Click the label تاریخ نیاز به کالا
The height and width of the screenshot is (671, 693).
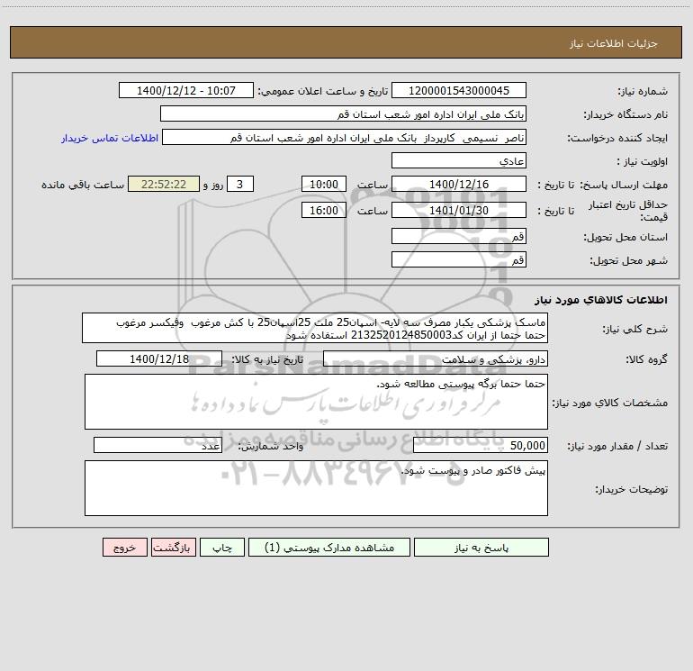pyautogui.click(x=267, y=359)
